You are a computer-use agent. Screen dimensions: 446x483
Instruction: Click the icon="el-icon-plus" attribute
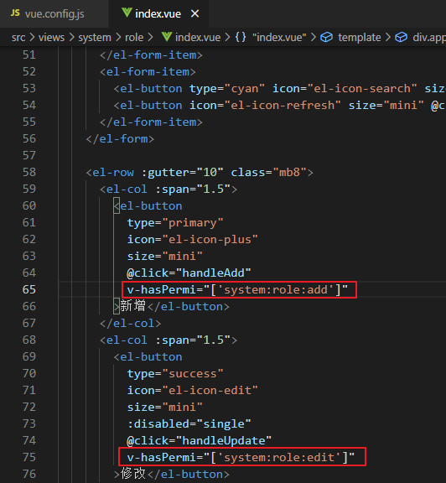coord(193,239)
